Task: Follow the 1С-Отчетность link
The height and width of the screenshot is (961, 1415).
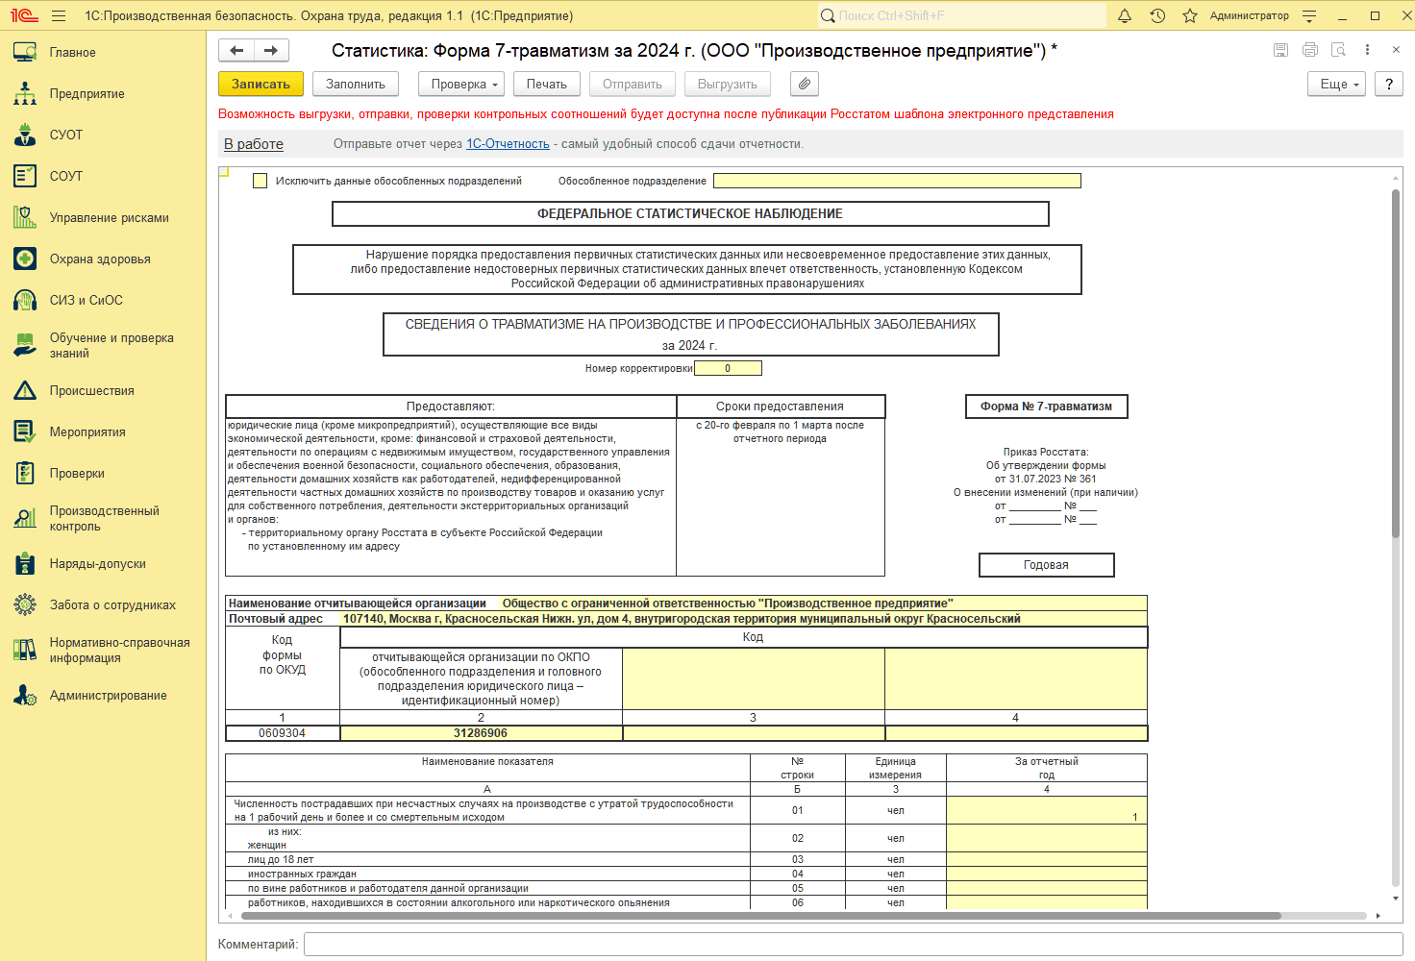Action: tap(508, 144)
